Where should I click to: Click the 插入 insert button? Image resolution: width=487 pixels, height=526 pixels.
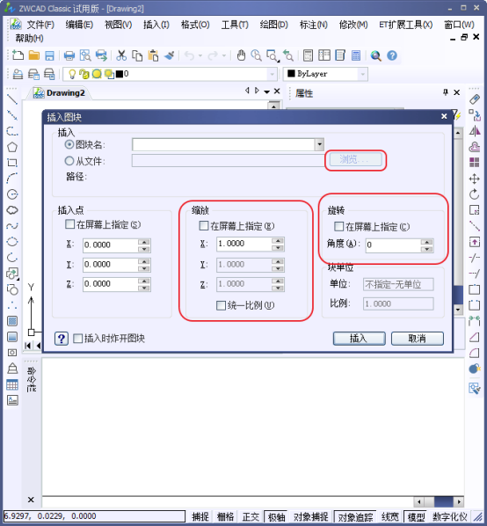pyautogui.click(x=359, y=338)
